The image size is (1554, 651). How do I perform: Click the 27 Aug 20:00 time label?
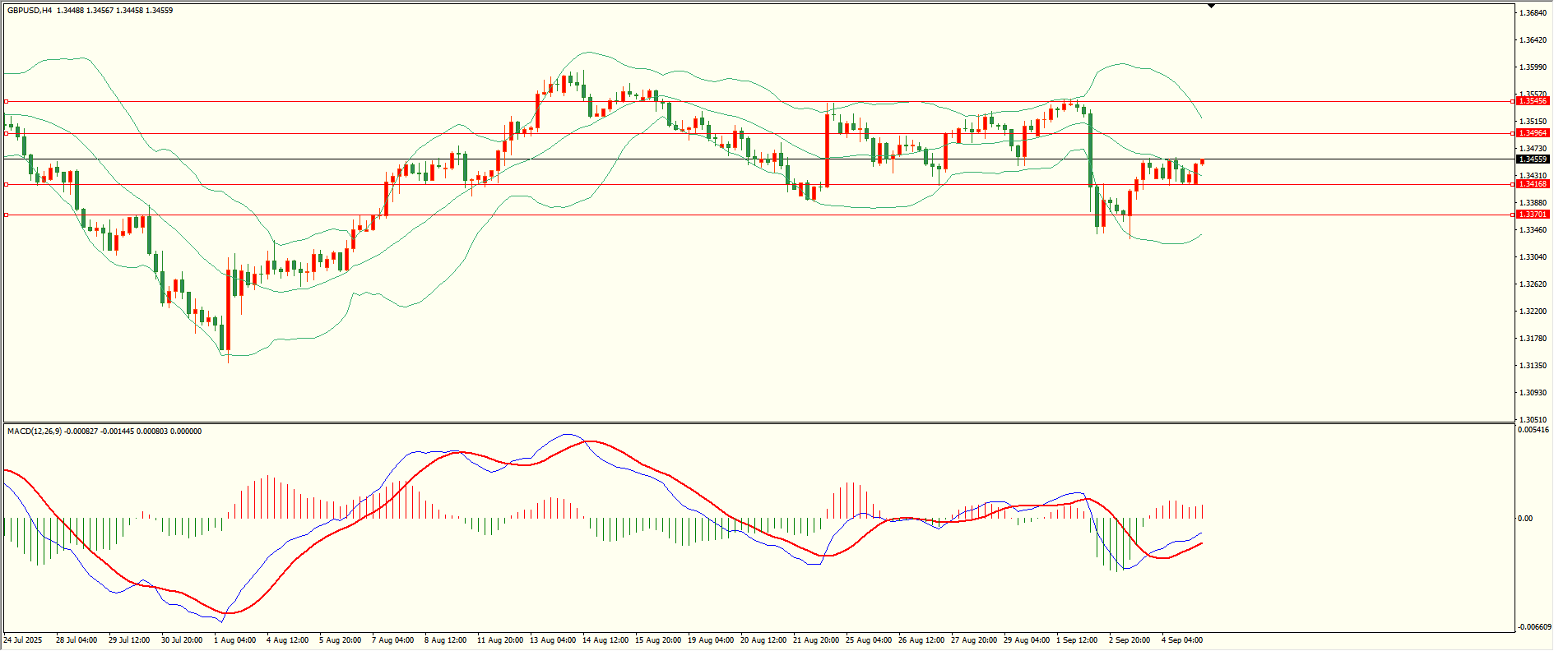tap(974, 640)
